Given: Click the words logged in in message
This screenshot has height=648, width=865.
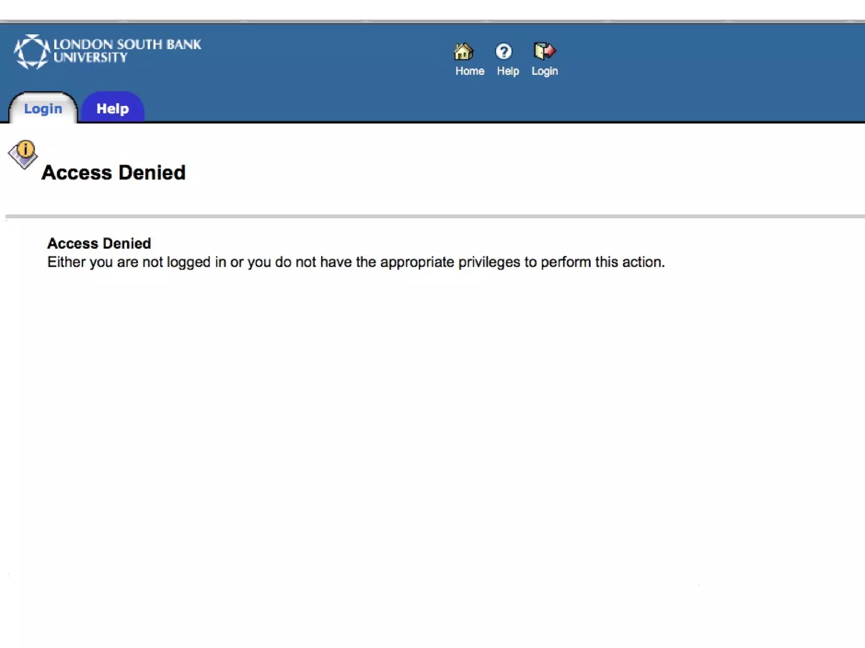Looking at the screenshot, I should tap(196, 262).
